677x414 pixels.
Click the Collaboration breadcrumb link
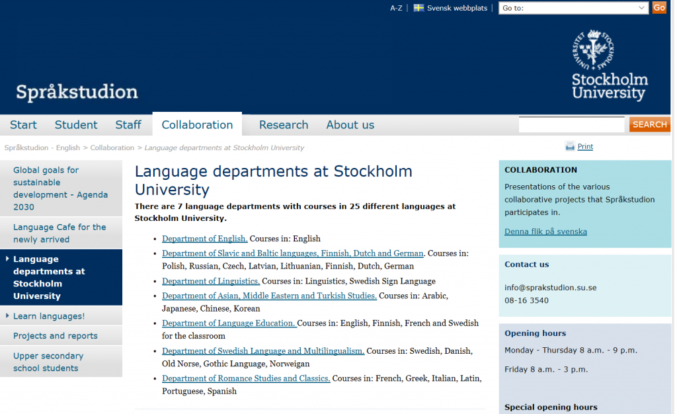112,147
